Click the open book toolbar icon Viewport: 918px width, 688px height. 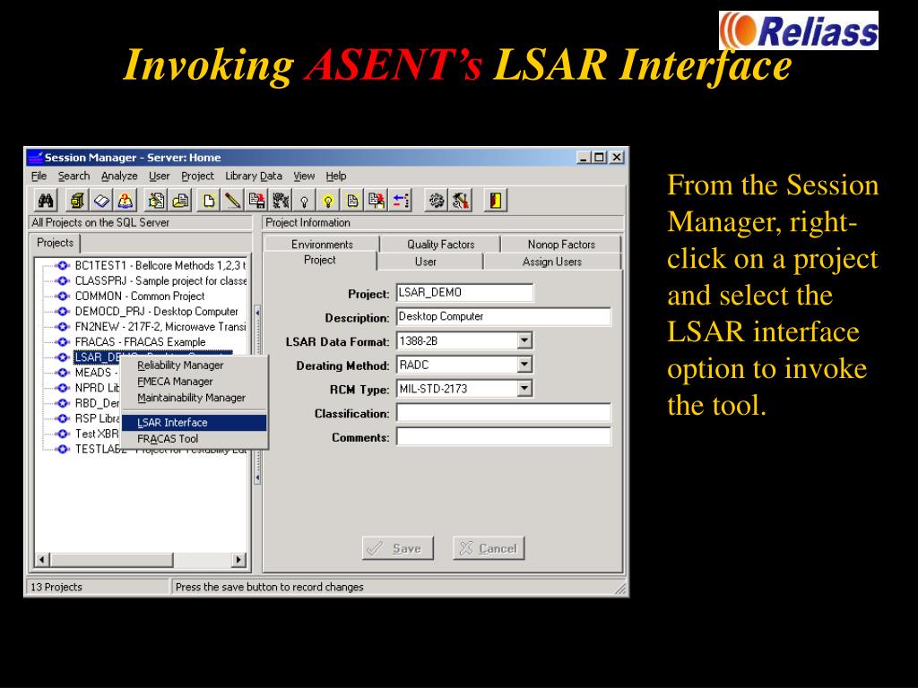click(x=101, y=201)
